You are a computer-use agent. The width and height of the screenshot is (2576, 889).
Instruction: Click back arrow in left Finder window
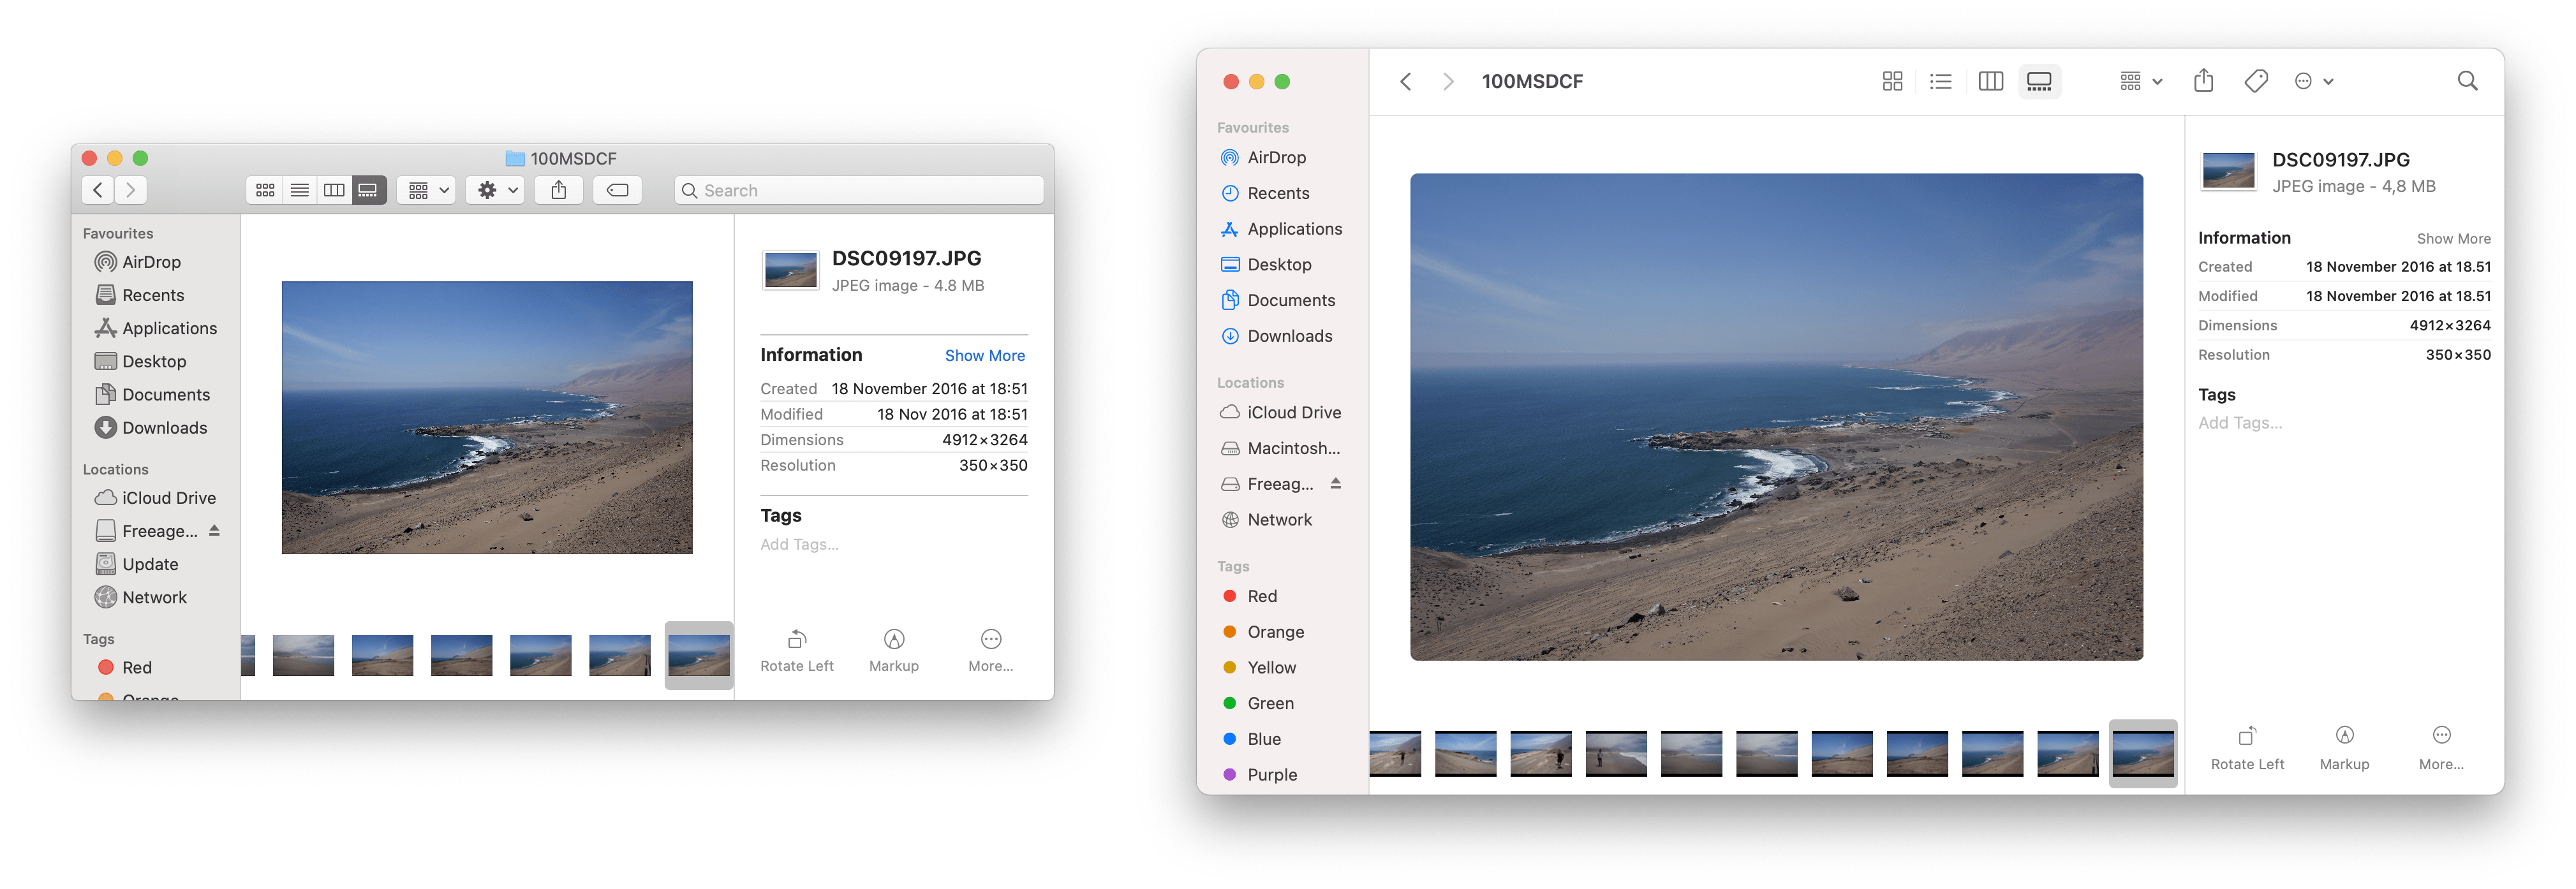click(x=98, y=190)
